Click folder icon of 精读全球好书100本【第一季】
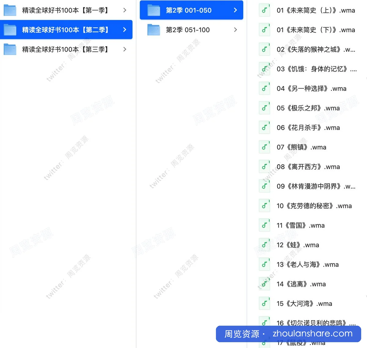 click(10, 10)
